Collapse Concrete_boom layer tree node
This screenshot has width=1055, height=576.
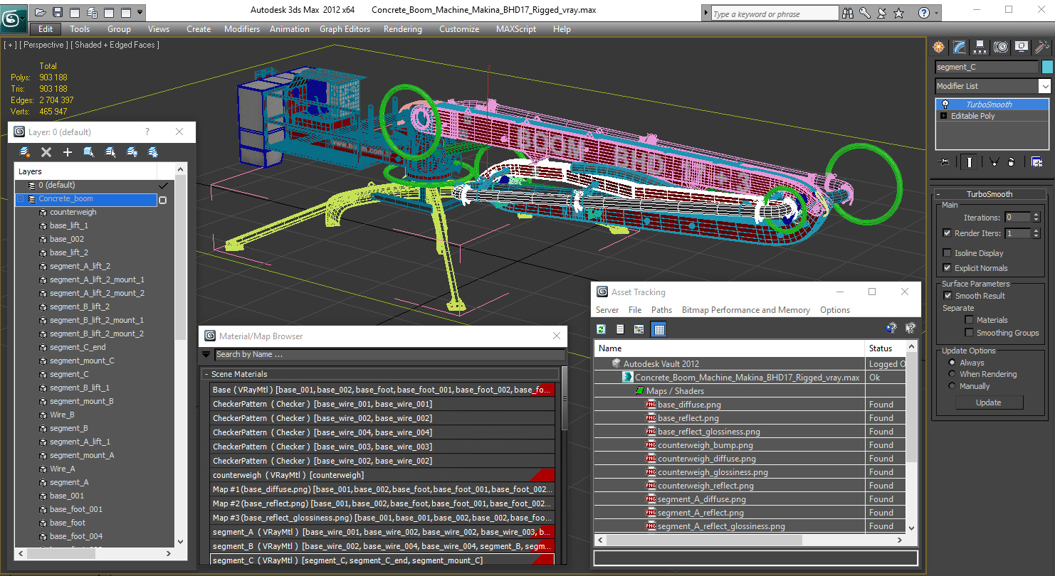pyautogui.click(x=20, y=199)
